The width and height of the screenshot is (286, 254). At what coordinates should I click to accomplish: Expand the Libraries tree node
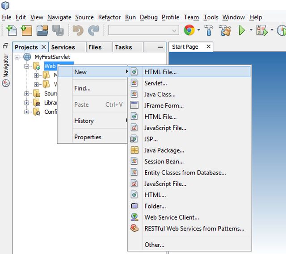coord(27,103)
